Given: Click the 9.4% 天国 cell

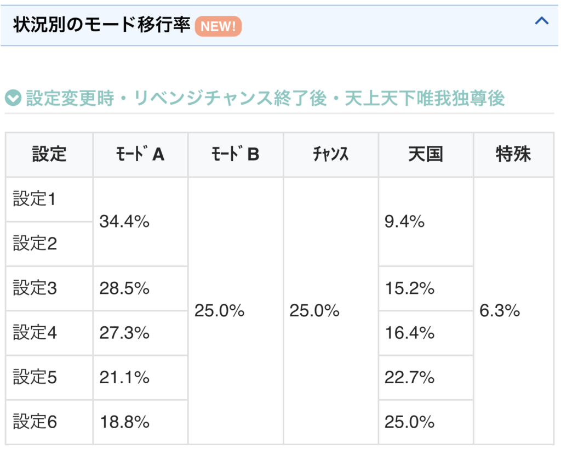Looking at the screenshot, I should (405, 222).
